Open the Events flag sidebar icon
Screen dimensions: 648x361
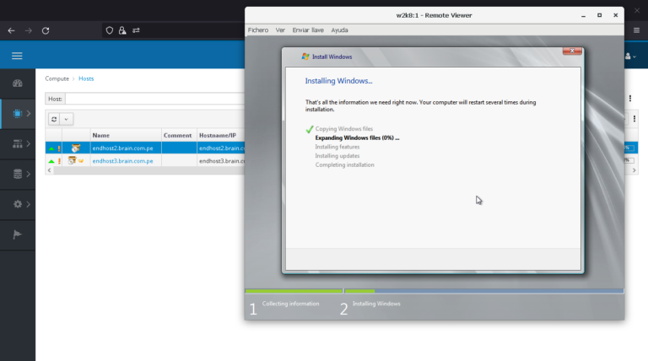(17, 234)
